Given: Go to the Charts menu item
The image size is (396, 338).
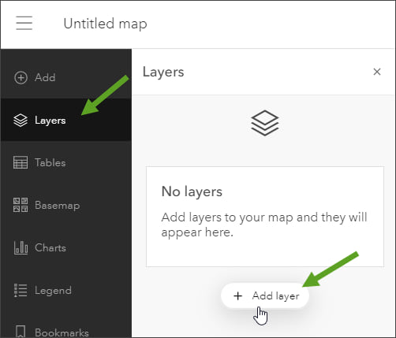Looking at the screenshot, I should pyautogui.click(x=50, y=247).
